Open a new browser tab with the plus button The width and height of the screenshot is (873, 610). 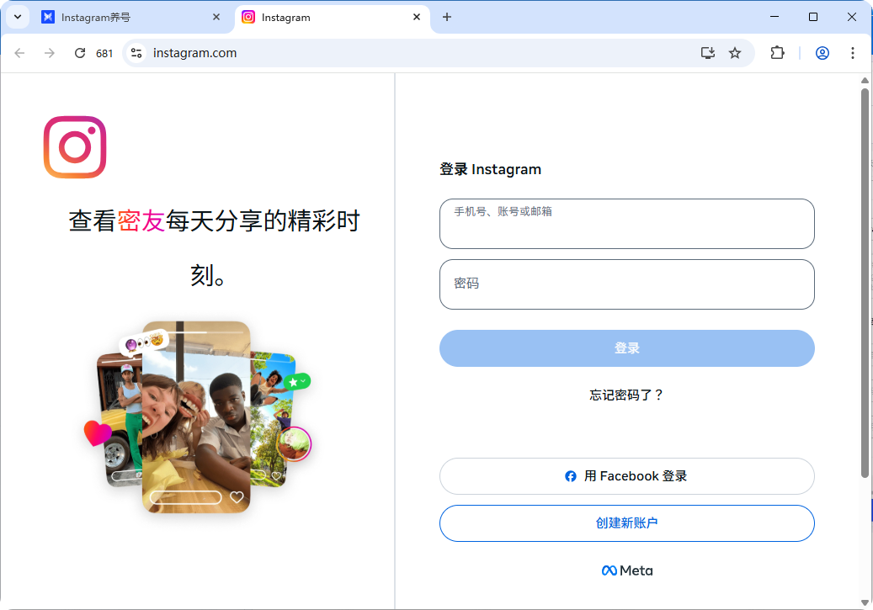[x=446, y=16]
